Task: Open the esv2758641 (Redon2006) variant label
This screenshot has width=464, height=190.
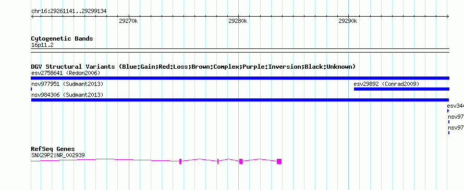Action: 66,73
